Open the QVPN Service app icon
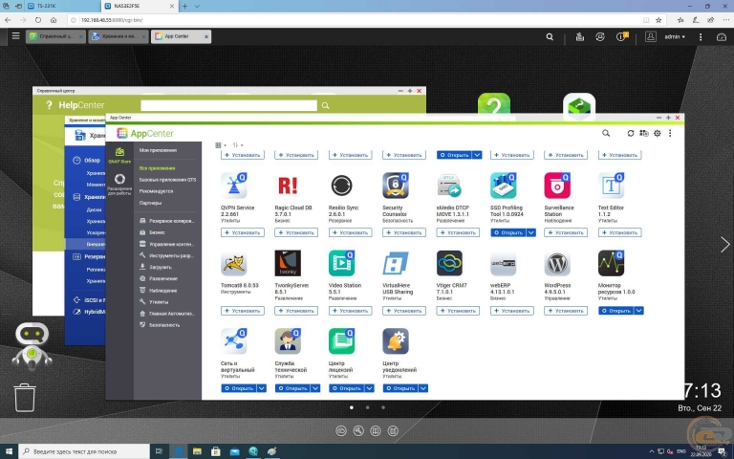The image size is (734, 459). coord(234,186)
